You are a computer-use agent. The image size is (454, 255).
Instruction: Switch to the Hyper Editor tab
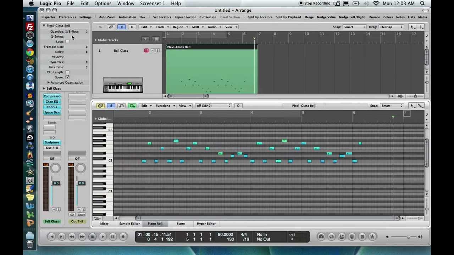point(206,223)
